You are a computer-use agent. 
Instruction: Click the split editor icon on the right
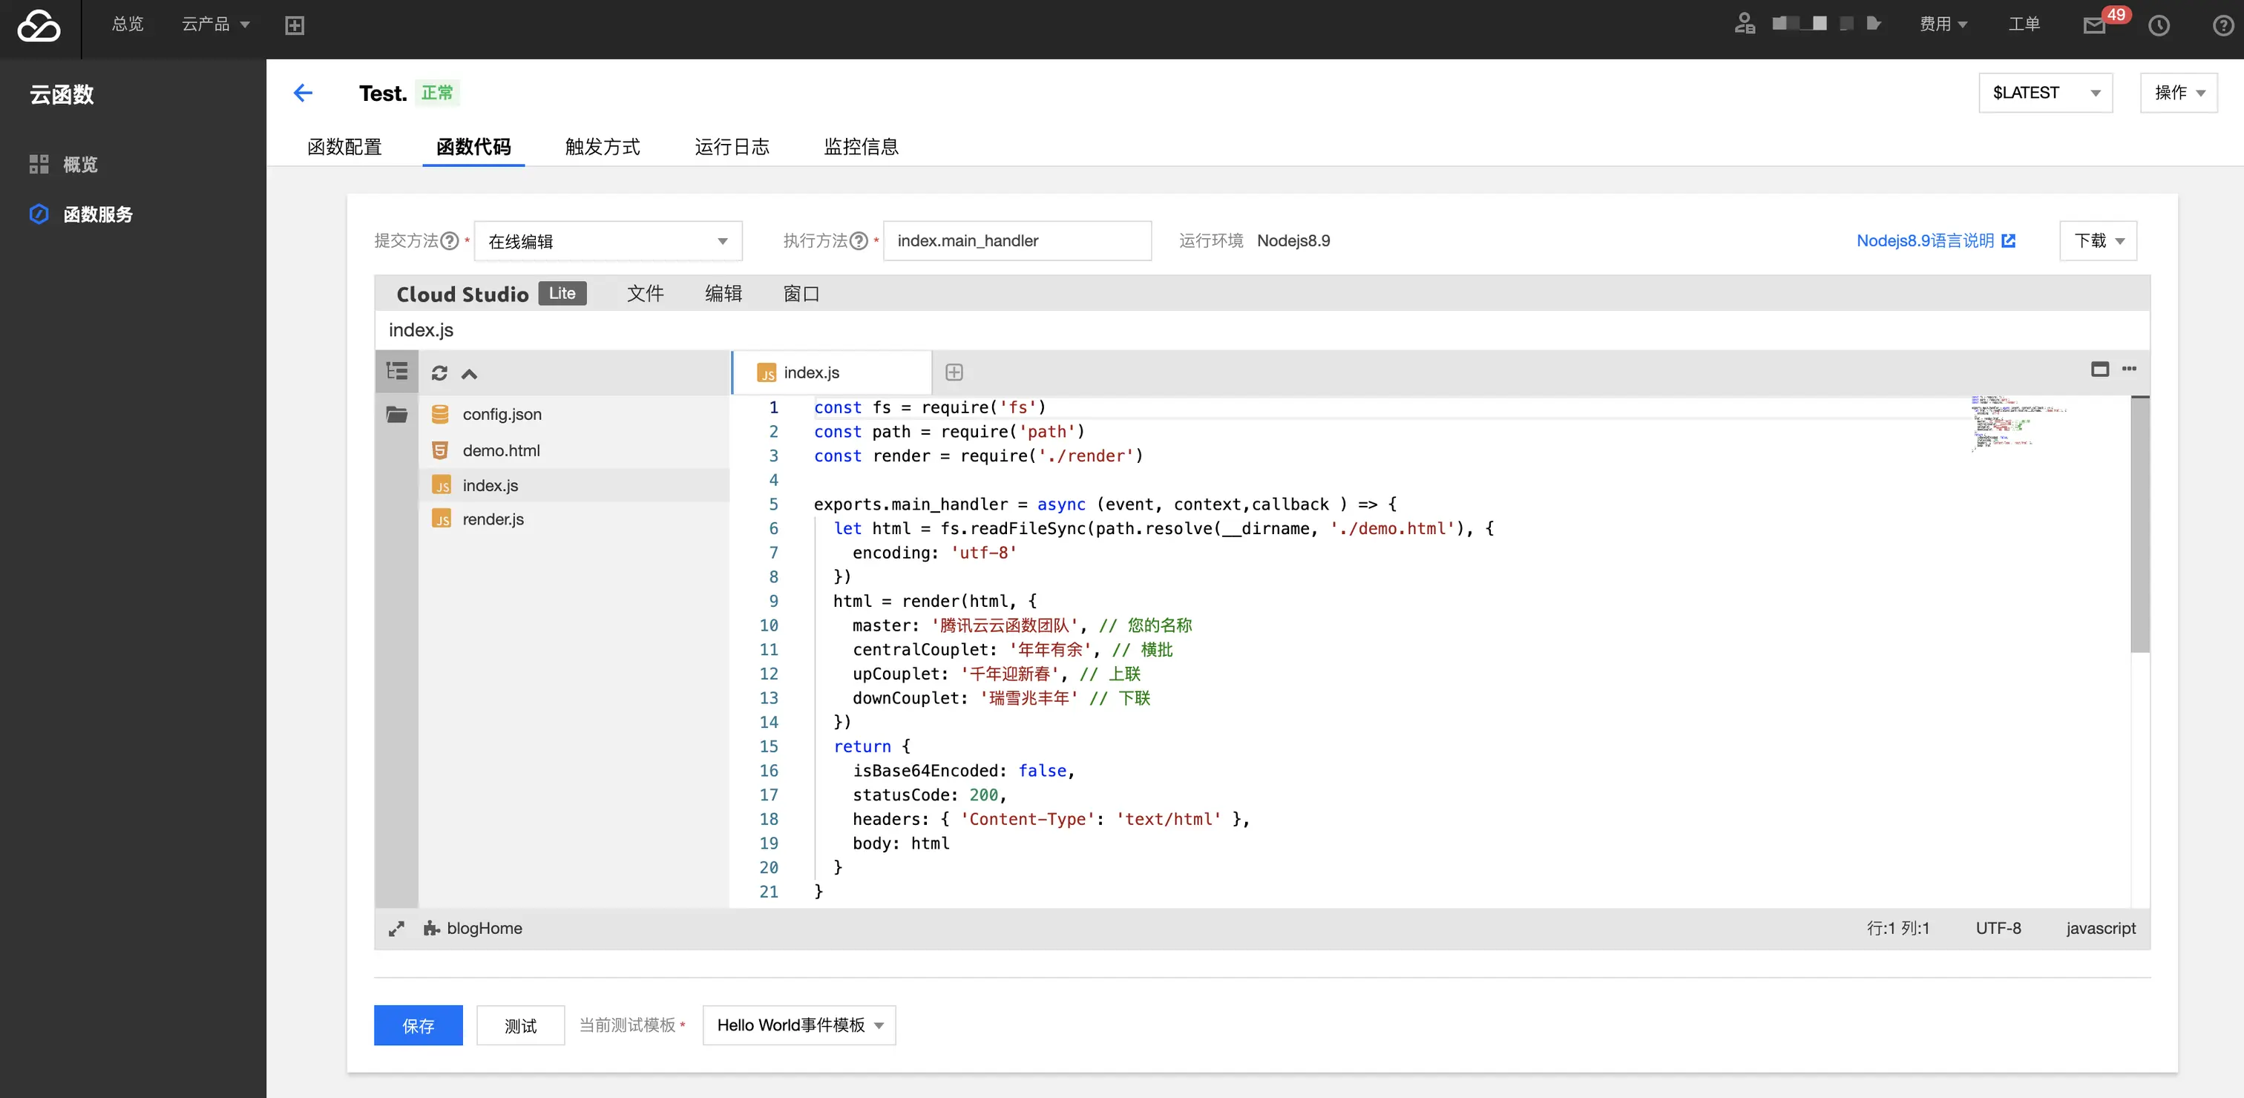pos(2099,369)
